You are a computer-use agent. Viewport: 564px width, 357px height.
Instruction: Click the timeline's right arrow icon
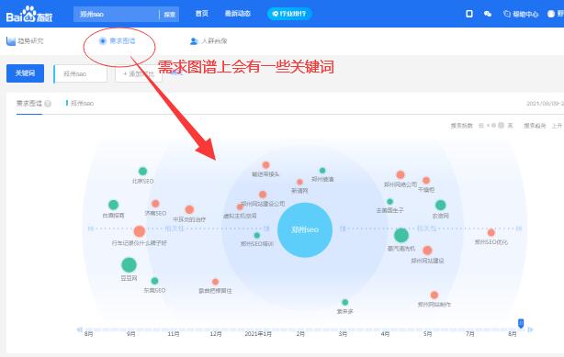pyautogui.click(x=530, y=329)
